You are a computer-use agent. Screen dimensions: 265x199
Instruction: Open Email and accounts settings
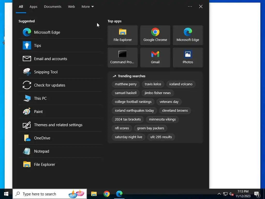coord(60,59)
